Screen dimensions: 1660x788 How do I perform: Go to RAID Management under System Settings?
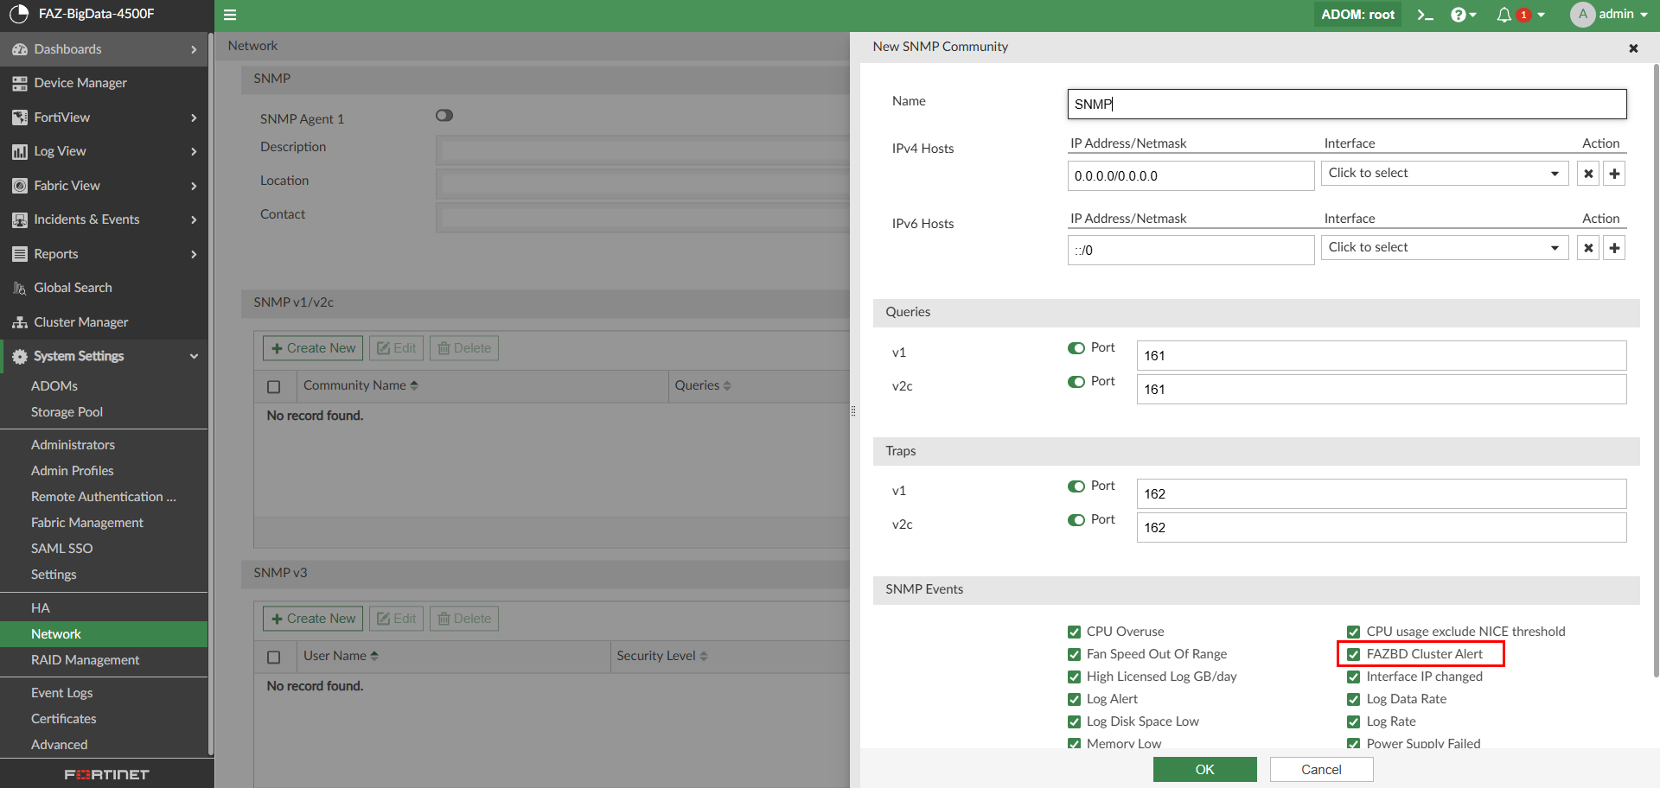(85, 660)
